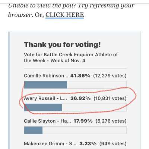Click the 5,276 votes count

111,121
